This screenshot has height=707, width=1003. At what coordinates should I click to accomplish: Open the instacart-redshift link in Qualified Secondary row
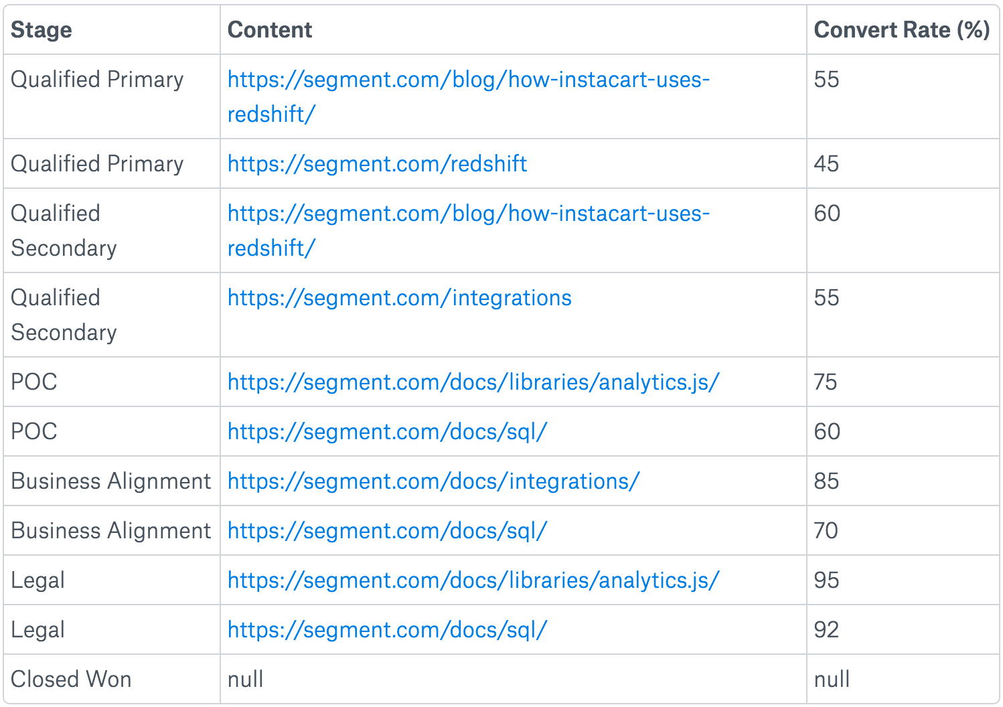click(x=468, y=214)
